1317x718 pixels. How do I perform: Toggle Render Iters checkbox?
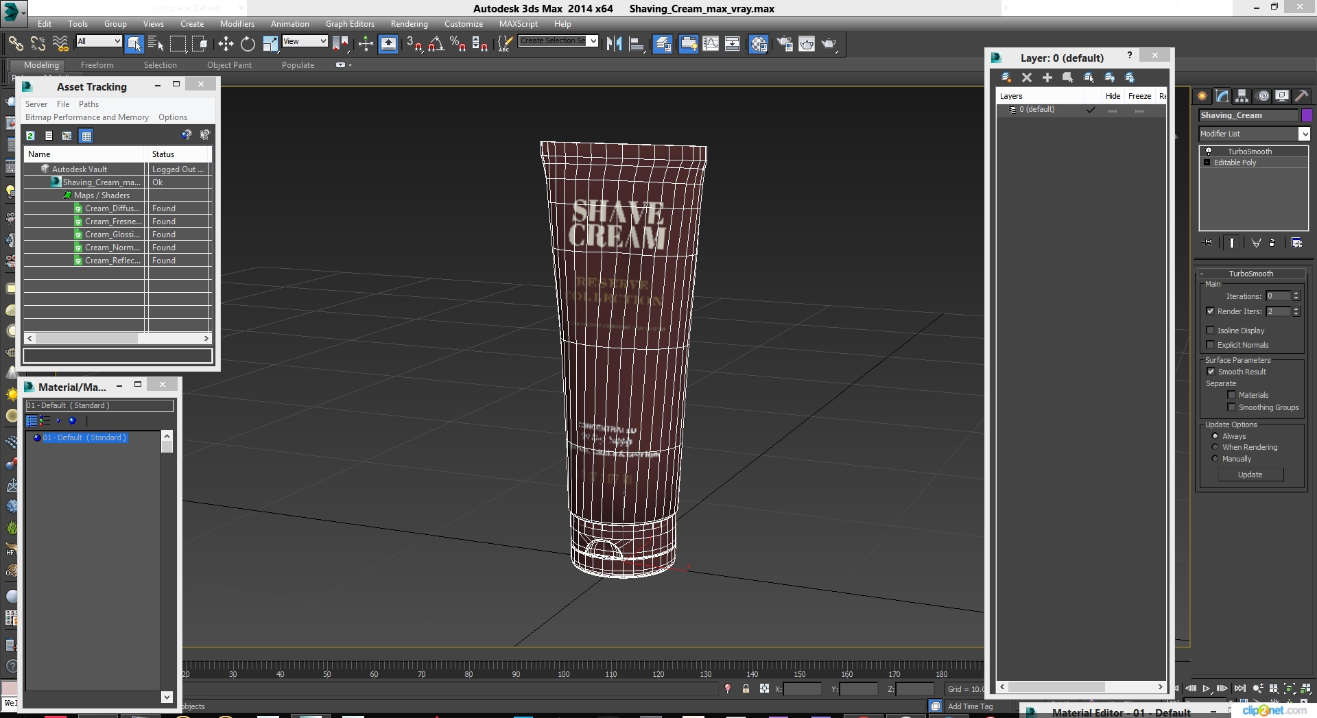[x=1210, y=311]
